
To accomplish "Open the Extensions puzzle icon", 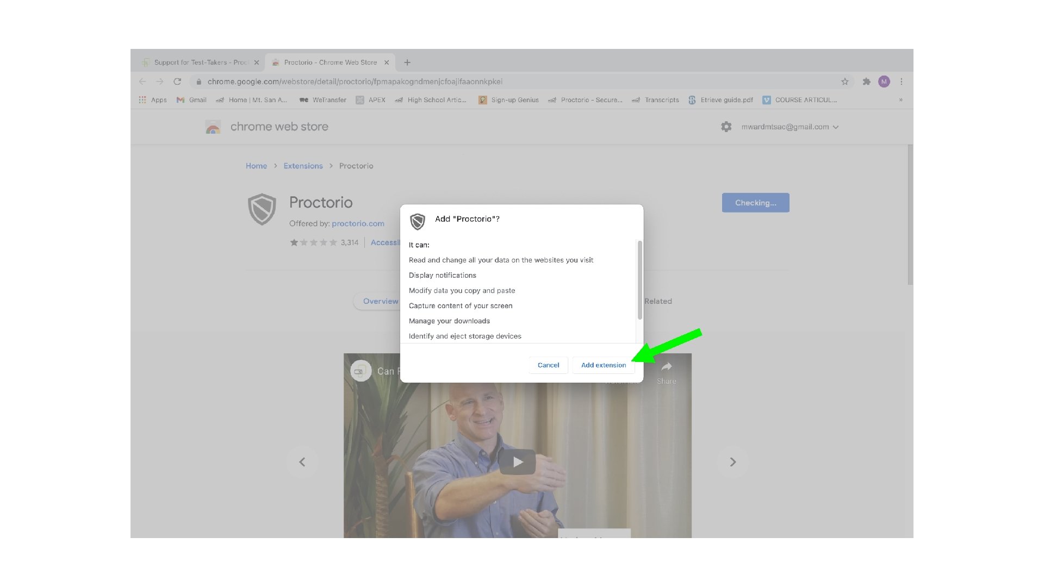I will point(866,82).
